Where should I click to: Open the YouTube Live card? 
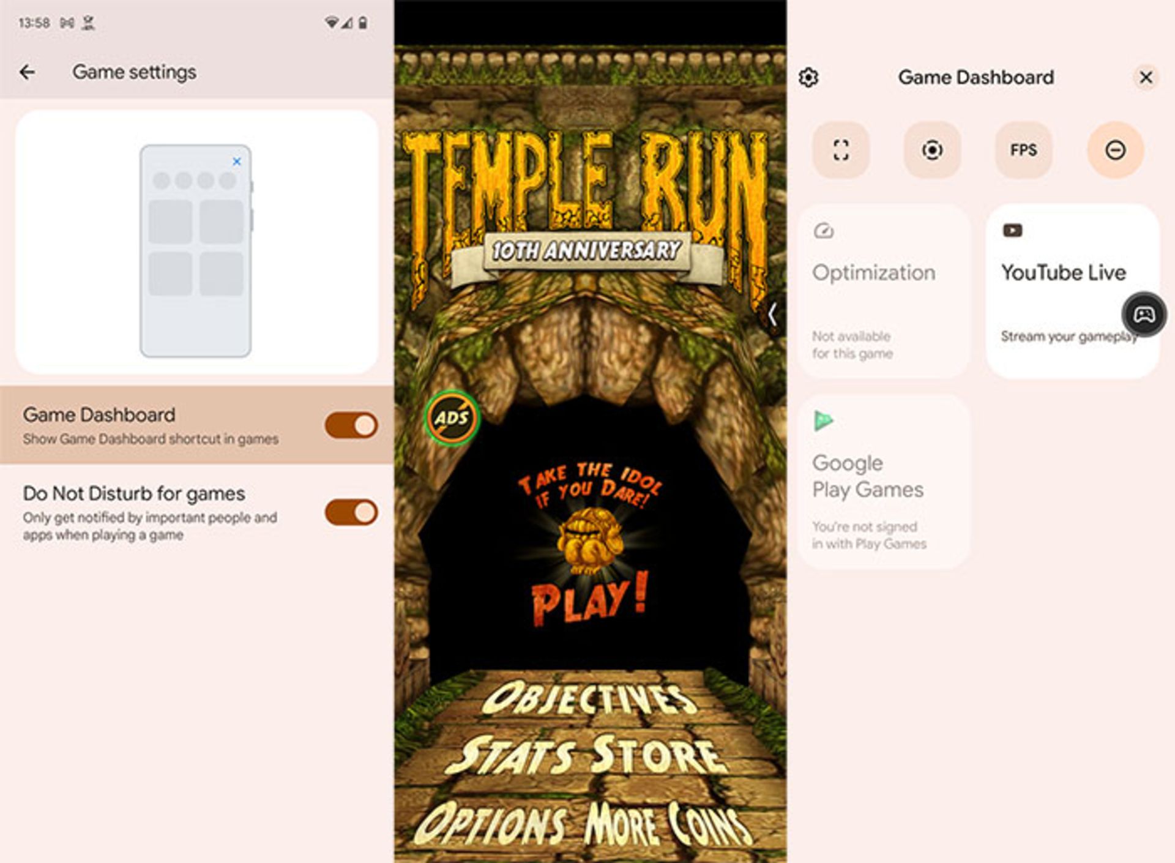tap(1072, 291)
